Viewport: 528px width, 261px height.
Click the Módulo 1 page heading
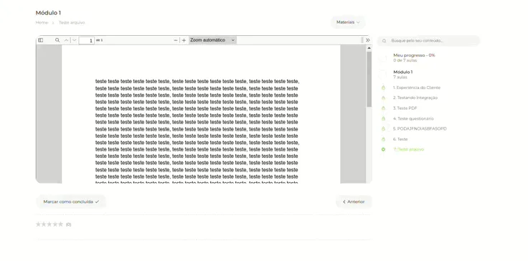click(48, 13)
